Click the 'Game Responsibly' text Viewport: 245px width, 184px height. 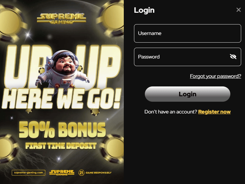tap(99, 173)
